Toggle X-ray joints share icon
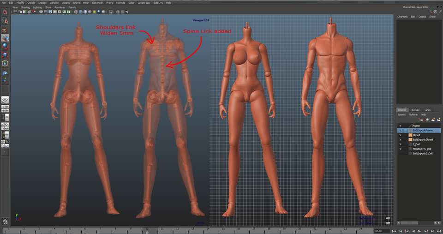Image resolution: width=443 pixels, height=234 pixels. tap(127, 12)
